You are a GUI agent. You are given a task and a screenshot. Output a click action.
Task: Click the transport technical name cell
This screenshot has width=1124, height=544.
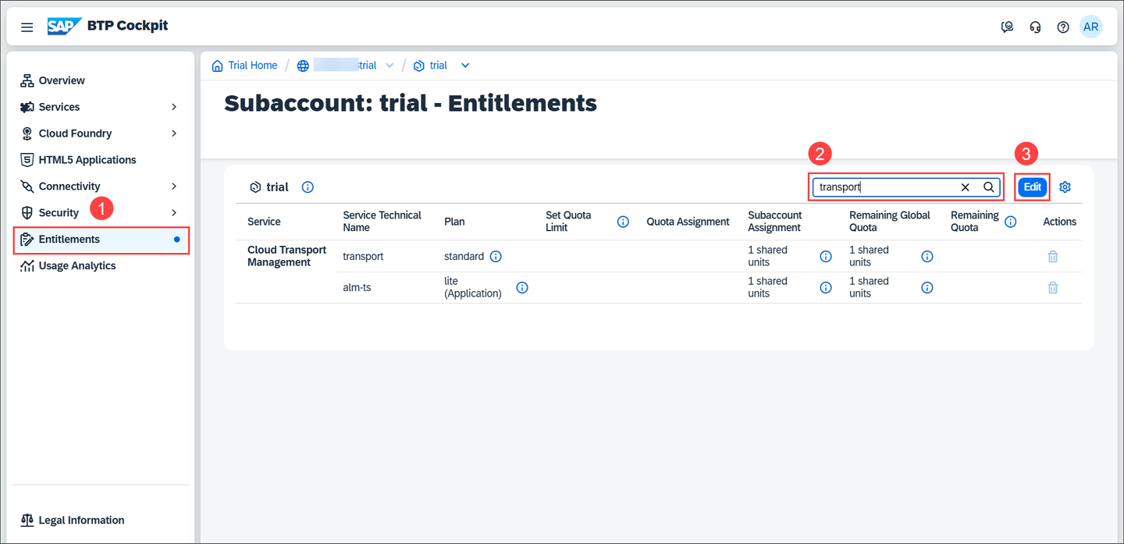(x=363, y=256)
